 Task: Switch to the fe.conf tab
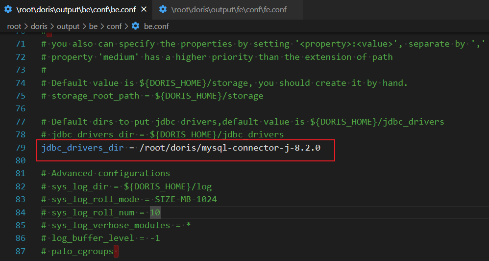click(x=229, y=9)
